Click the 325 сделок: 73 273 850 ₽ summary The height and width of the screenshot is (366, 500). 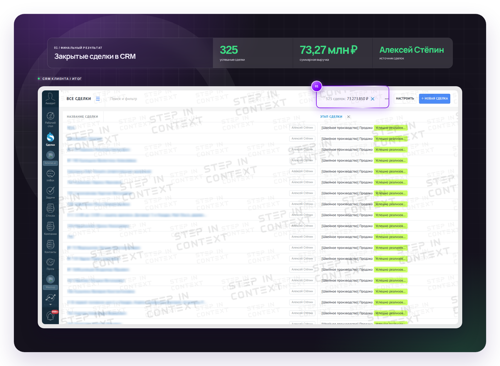[x=347, y=99]
